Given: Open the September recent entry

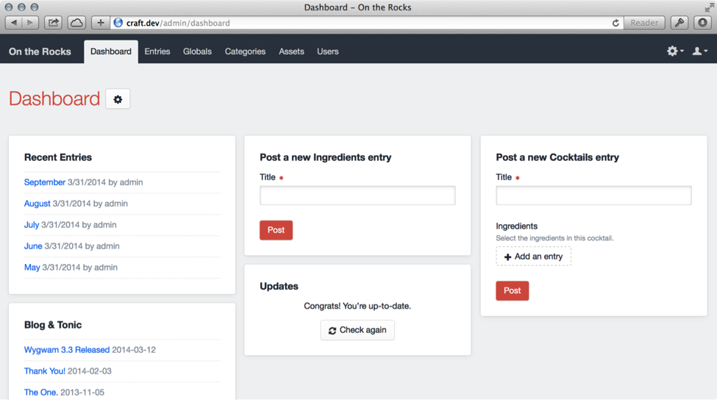Looking at the screenshot, I should coord(44,182).
